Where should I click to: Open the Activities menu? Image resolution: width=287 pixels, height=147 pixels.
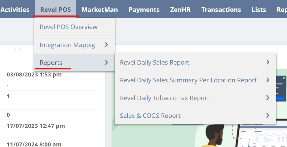coord(15,10)
